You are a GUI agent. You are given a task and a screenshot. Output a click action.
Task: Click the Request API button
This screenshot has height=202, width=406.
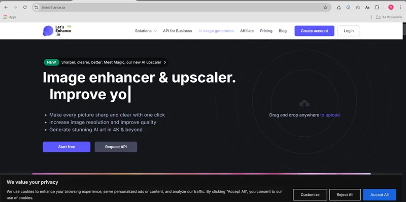(x=116, y=147)
